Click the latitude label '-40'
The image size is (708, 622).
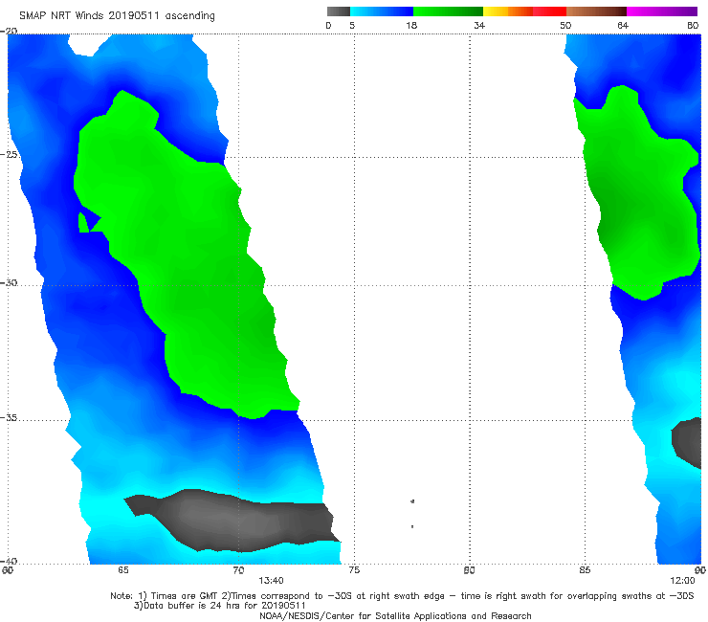click(10, 561)
